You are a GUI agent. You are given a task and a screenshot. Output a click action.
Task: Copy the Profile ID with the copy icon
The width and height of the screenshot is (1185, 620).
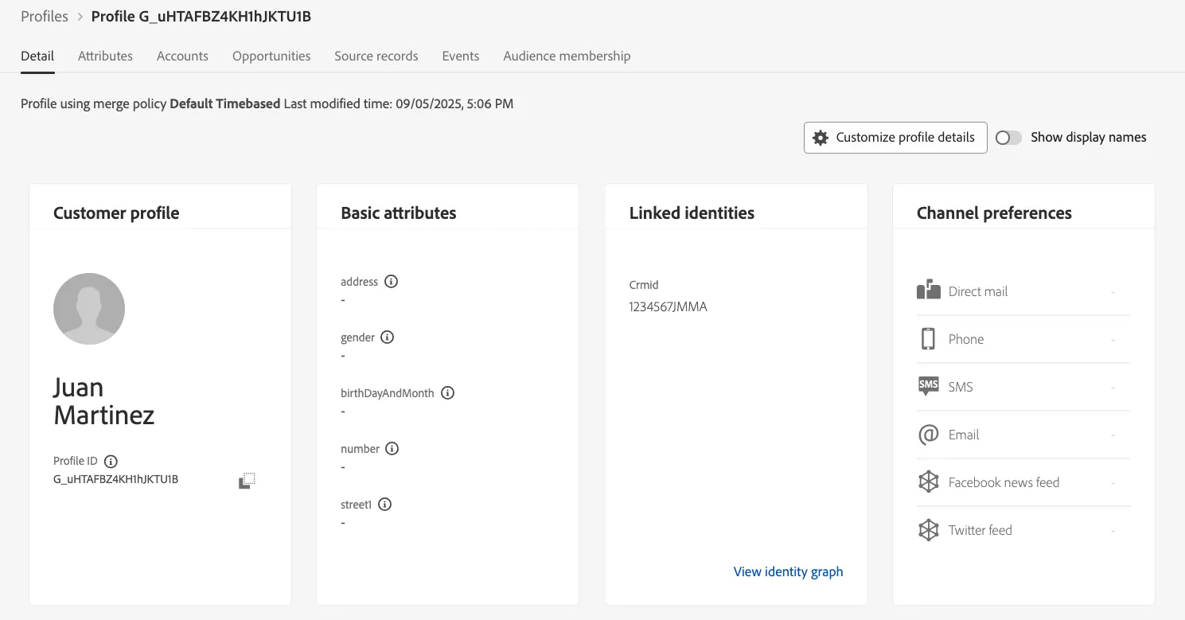point(247,481)
